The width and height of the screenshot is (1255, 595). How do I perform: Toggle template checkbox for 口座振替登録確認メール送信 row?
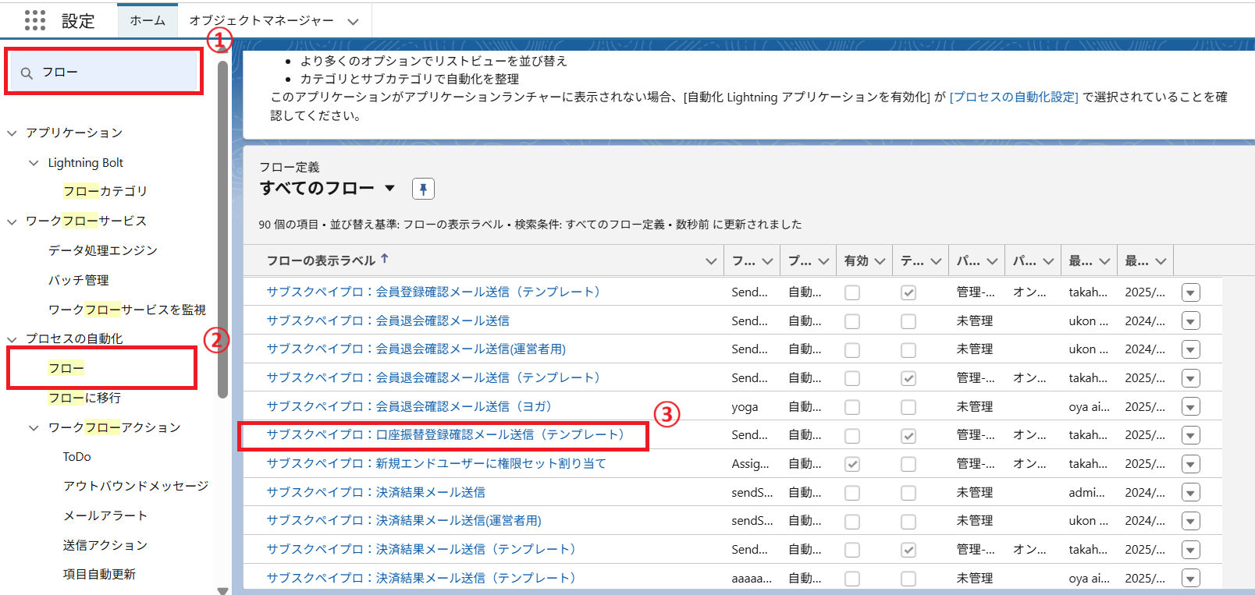tap(908, 436)
